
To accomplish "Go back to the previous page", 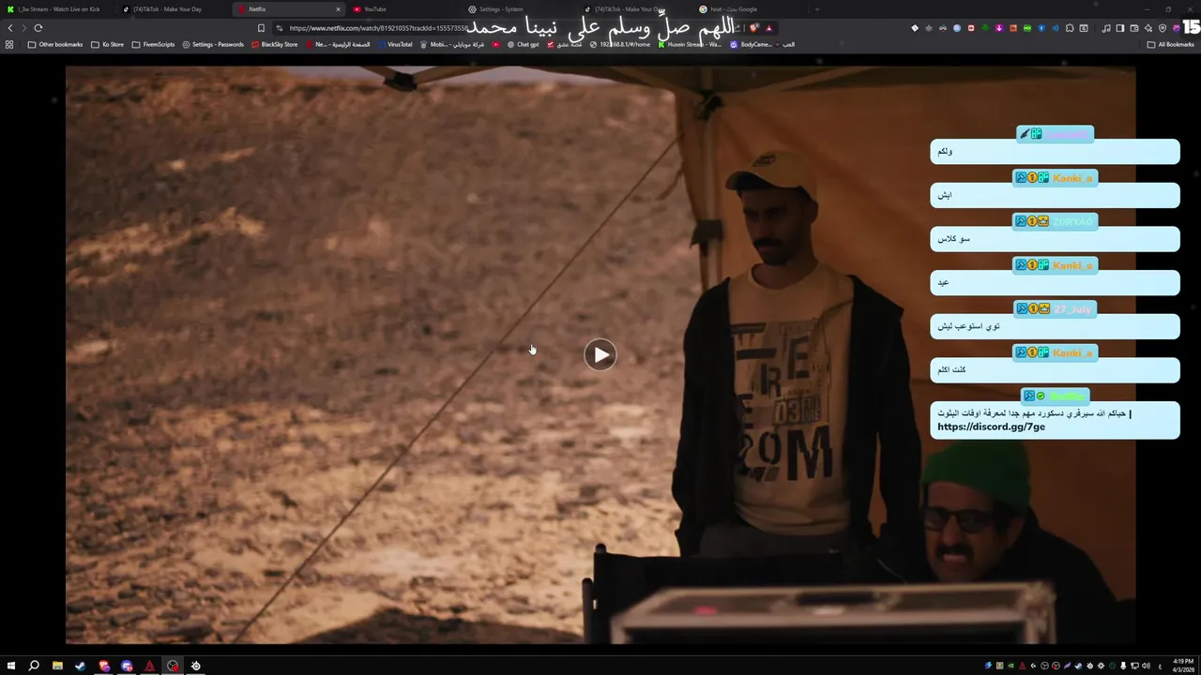I will (x=10, y=28).
